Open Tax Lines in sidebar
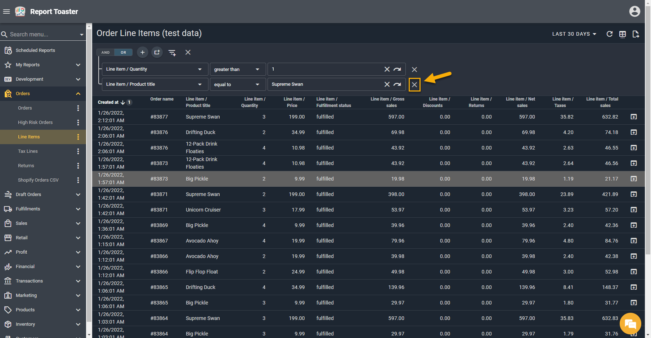The width and height of the screenshot is (651, 338). [28, 151]
